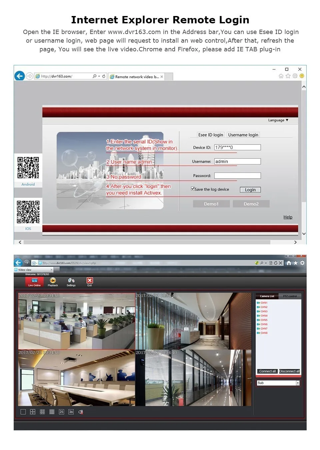Select CHN7 in the camera list
320x450 pixels.
[262, 329]
